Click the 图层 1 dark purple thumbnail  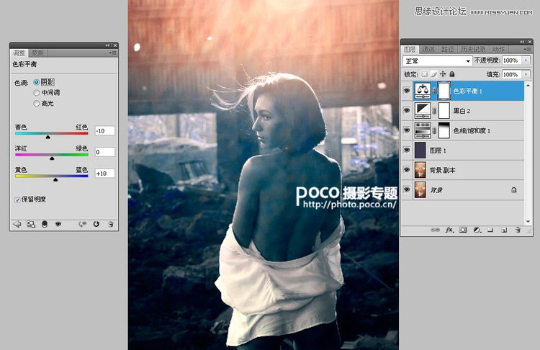point(420,151)
